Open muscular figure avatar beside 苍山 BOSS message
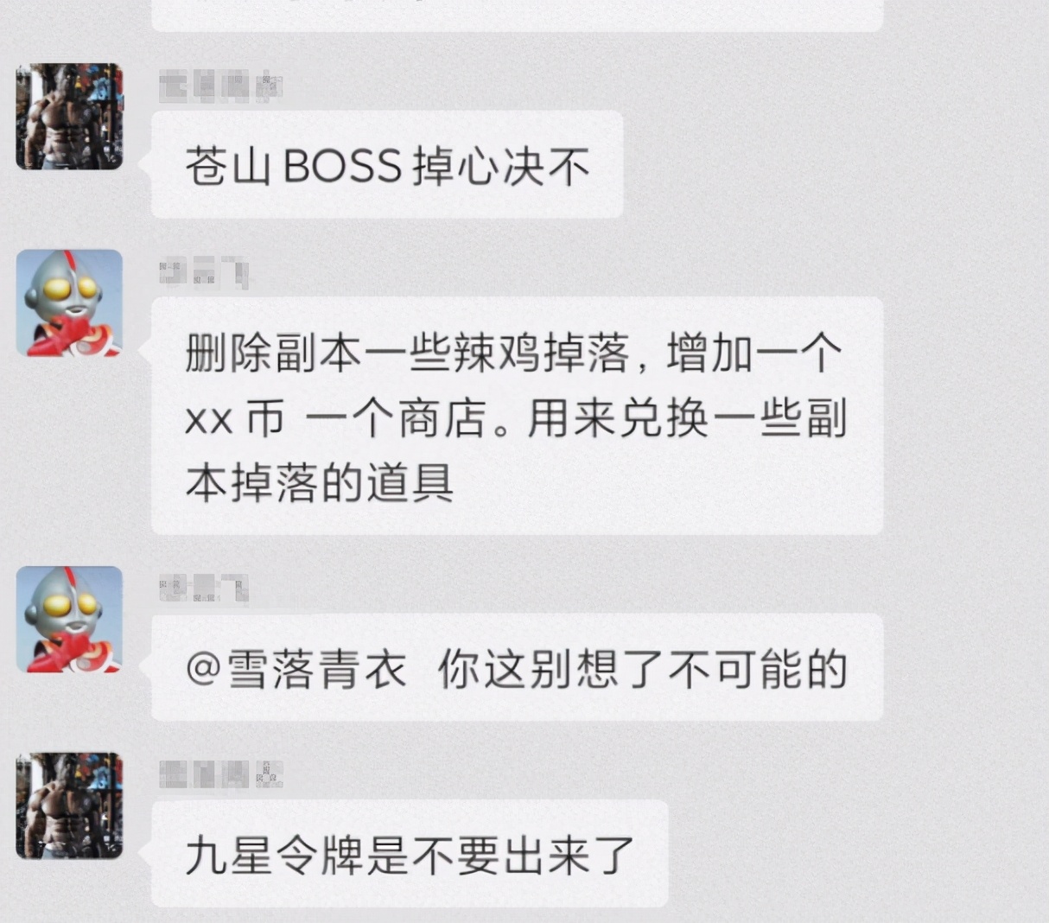 (69, 116)
